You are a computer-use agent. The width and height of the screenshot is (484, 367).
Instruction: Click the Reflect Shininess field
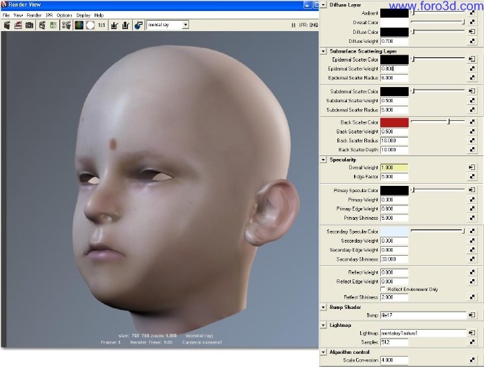click(394, 297)
